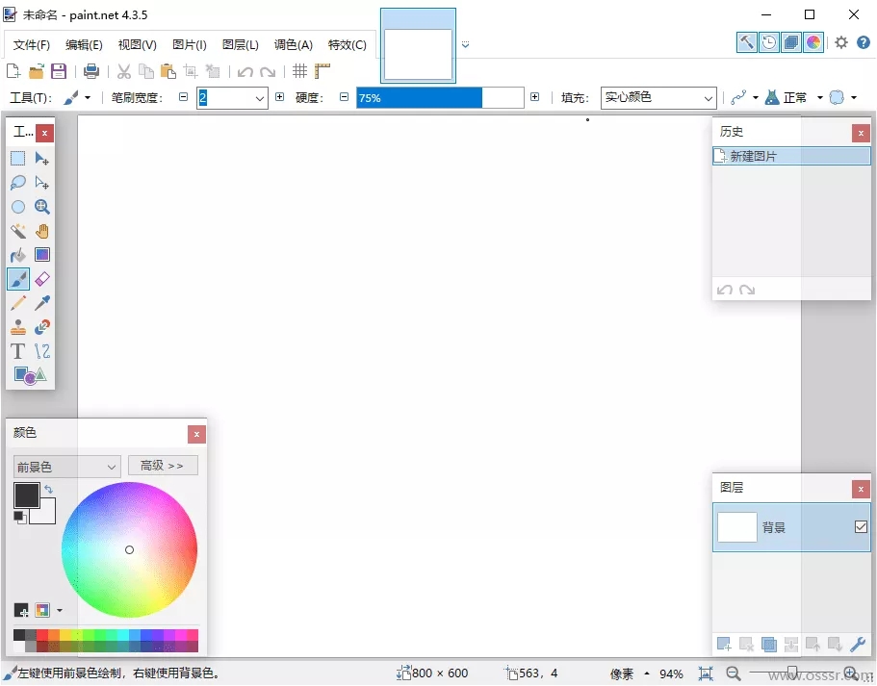Click the 高级 >> button
The width and height of the screenshot is (877, 686).
tap(162, 466)
